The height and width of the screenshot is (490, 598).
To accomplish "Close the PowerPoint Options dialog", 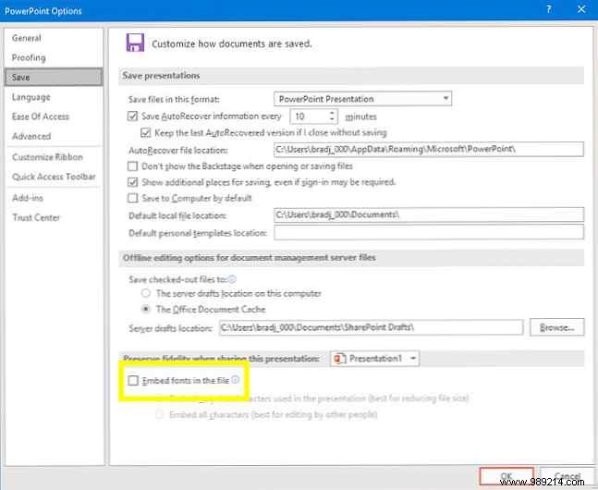I will [x=581, y=9].
